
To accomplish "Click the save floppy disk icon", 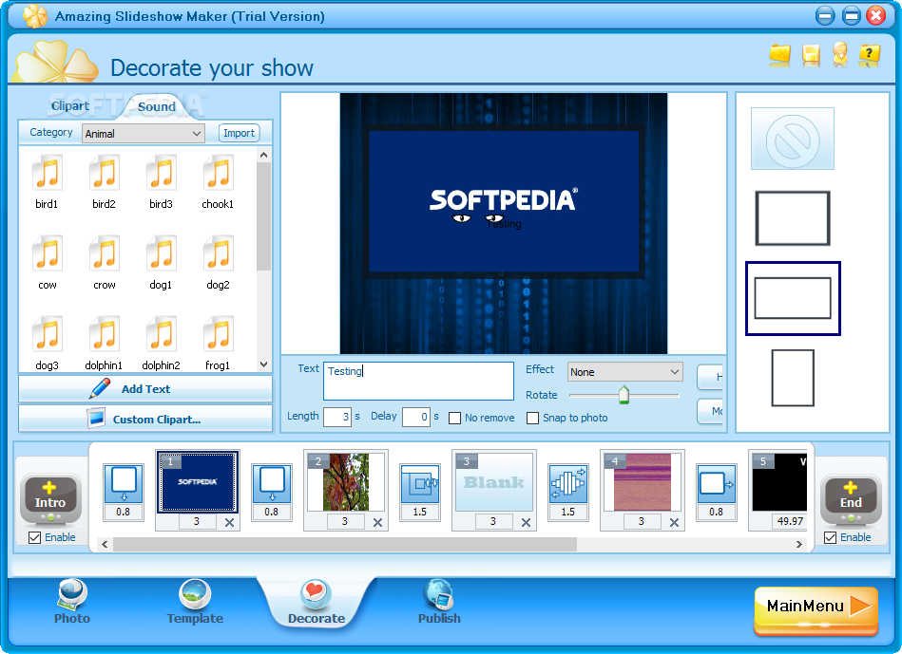I will tap(811, 55).
